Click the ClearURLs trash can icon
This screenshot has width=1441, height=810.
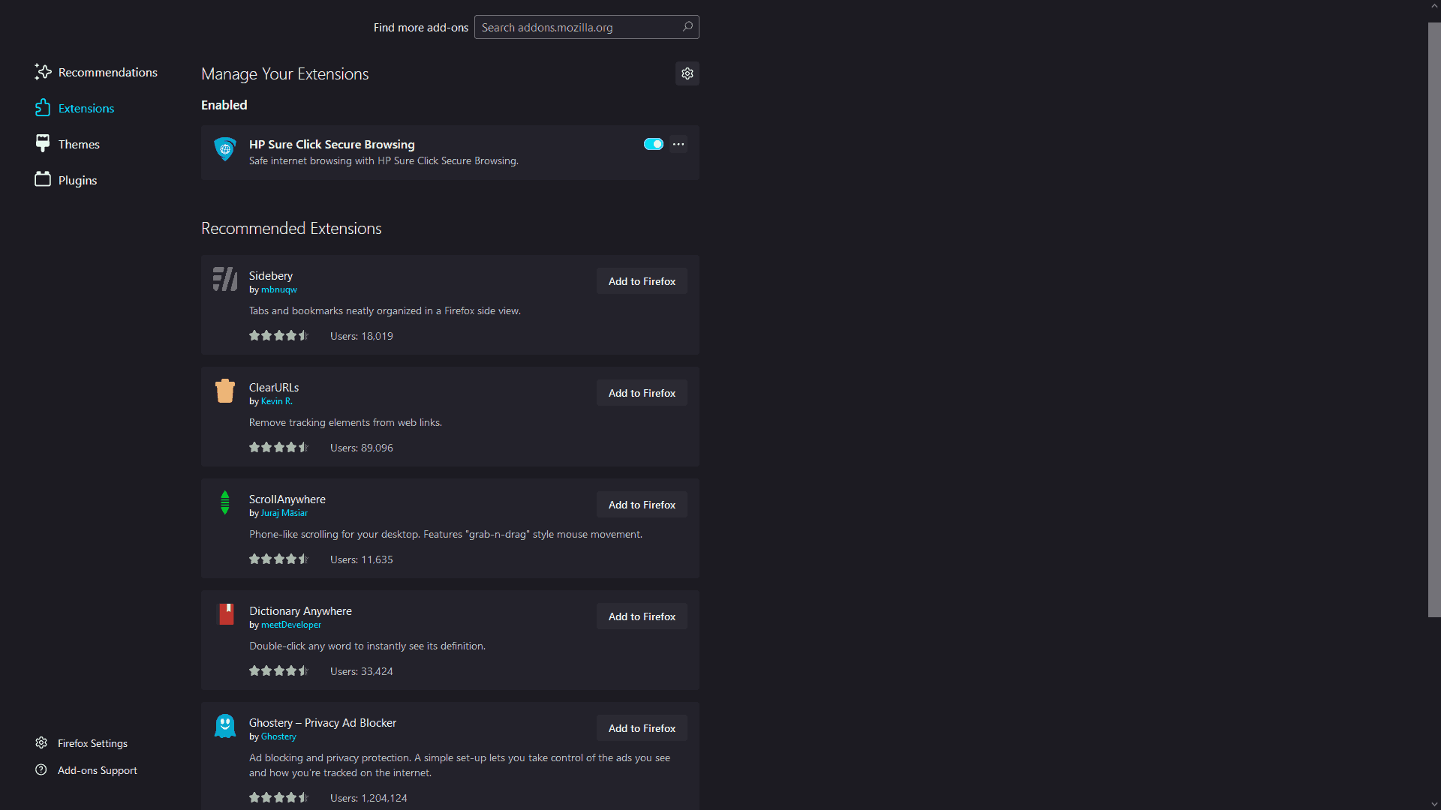point(224,391)
